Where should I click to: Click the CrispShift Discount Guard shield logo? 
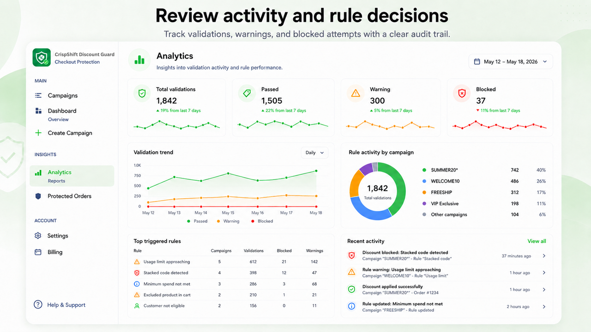click(x=42, y=58)
